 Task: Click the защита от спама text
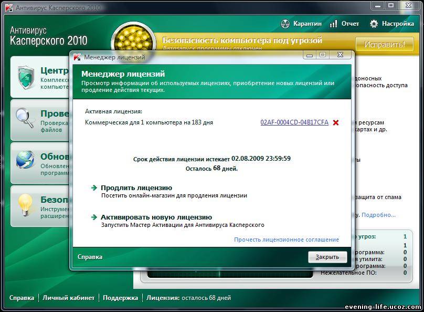tap(378, 197)
